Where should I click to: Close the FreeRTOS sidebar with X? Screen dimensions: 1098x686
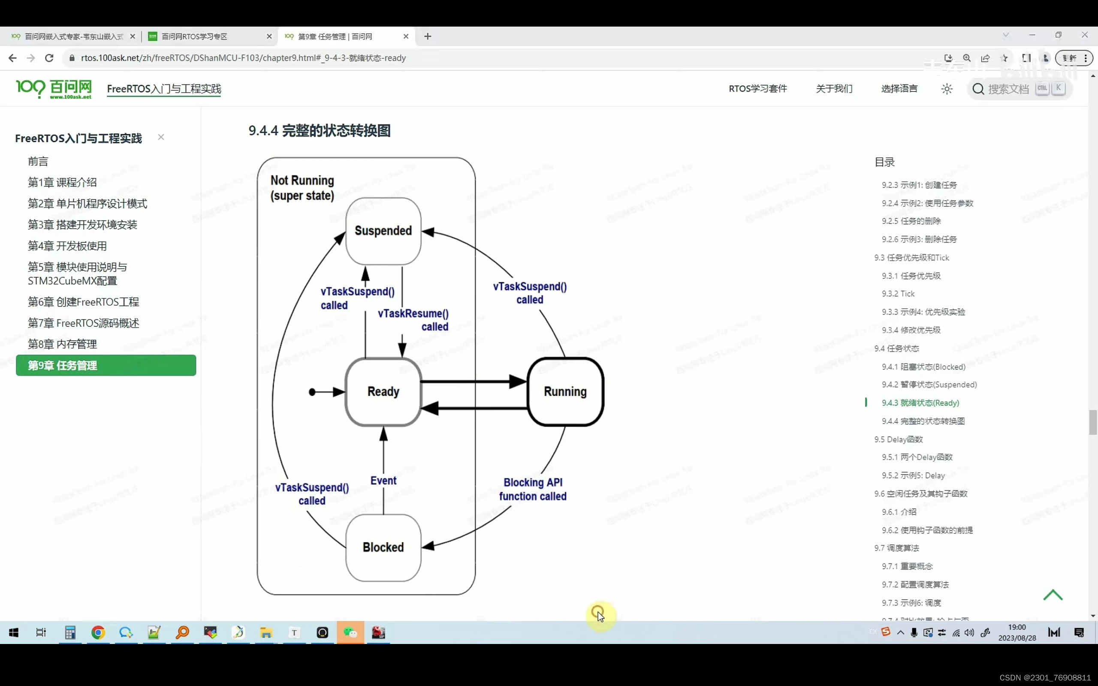tap(161, 137)
